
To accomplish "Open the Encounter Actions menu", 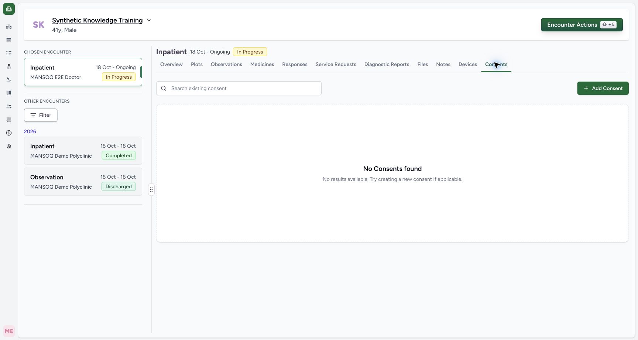I will point(582,25).
